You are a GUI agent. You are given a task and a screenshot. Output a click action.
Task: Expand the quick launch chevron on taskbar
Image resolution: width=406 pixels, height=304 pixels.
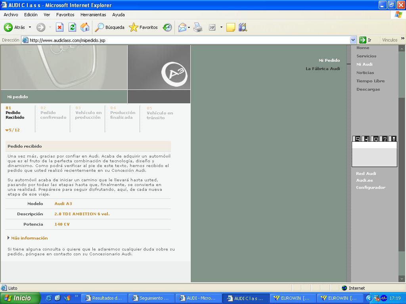tap(77, 296)
